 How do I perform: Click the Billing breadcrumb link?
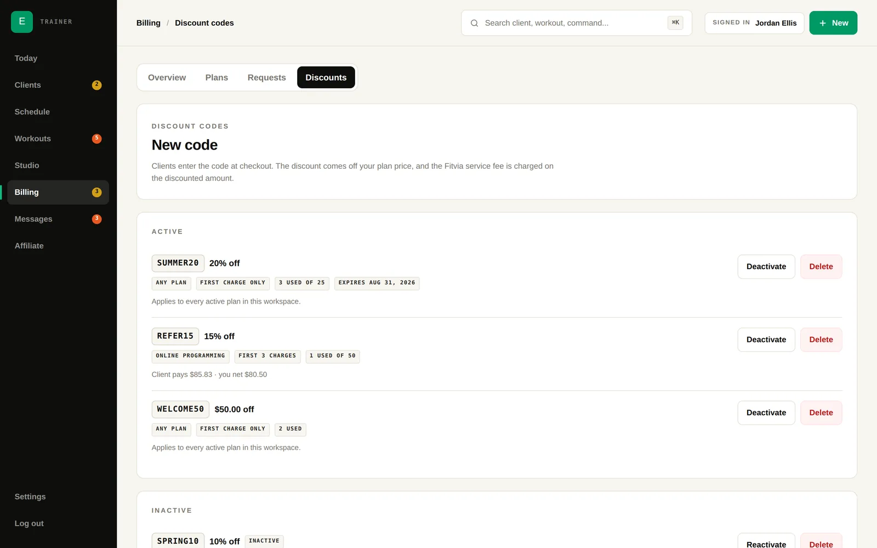149,23
